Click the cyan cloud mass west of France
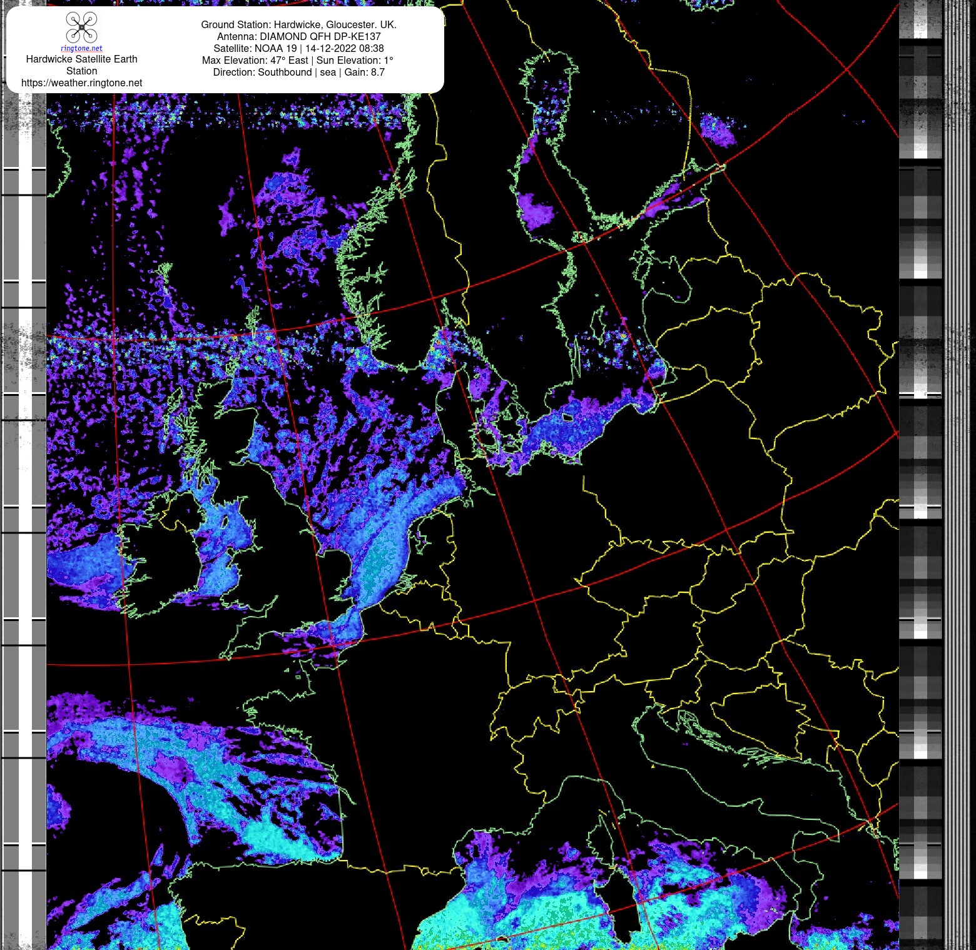 [206, 782]
